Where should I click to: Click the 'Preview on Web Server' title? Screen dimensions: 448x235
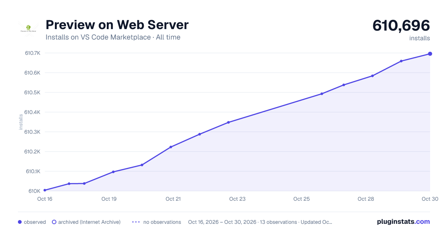click(117, 25)
